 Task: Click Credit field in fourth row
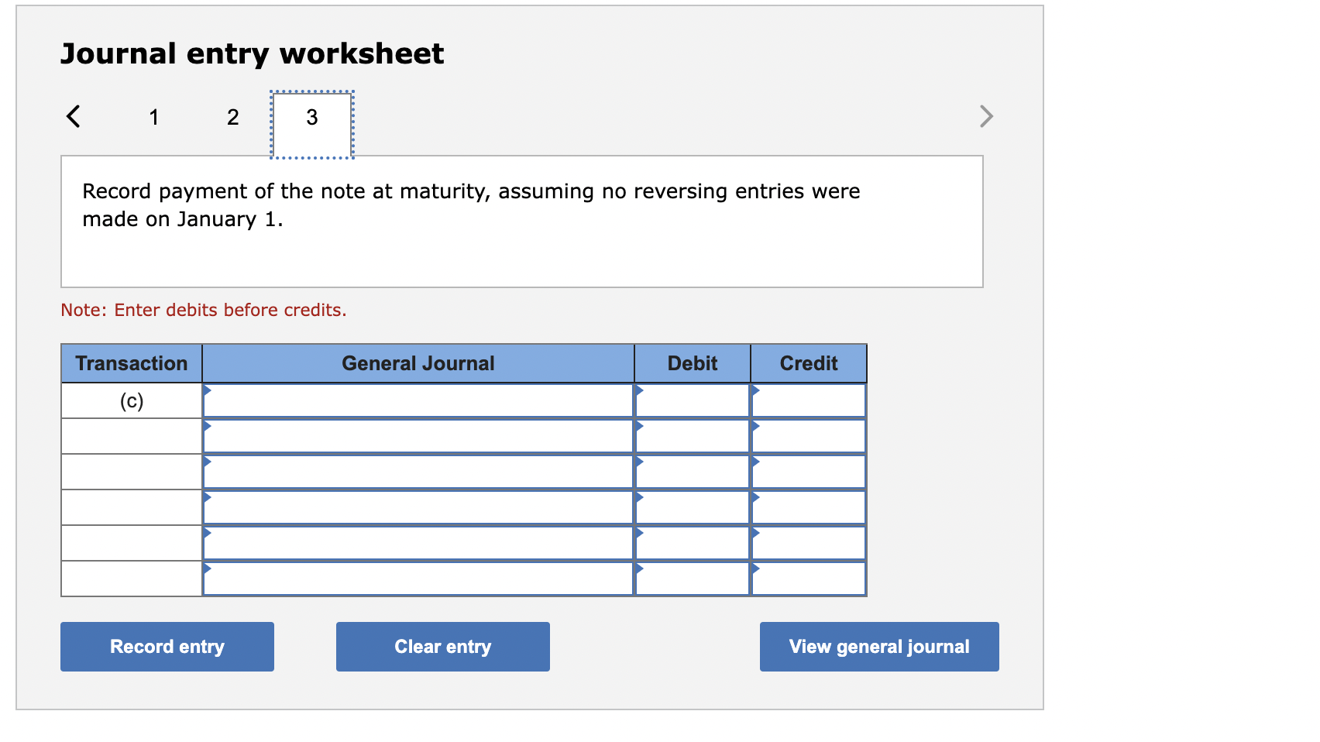809,507
